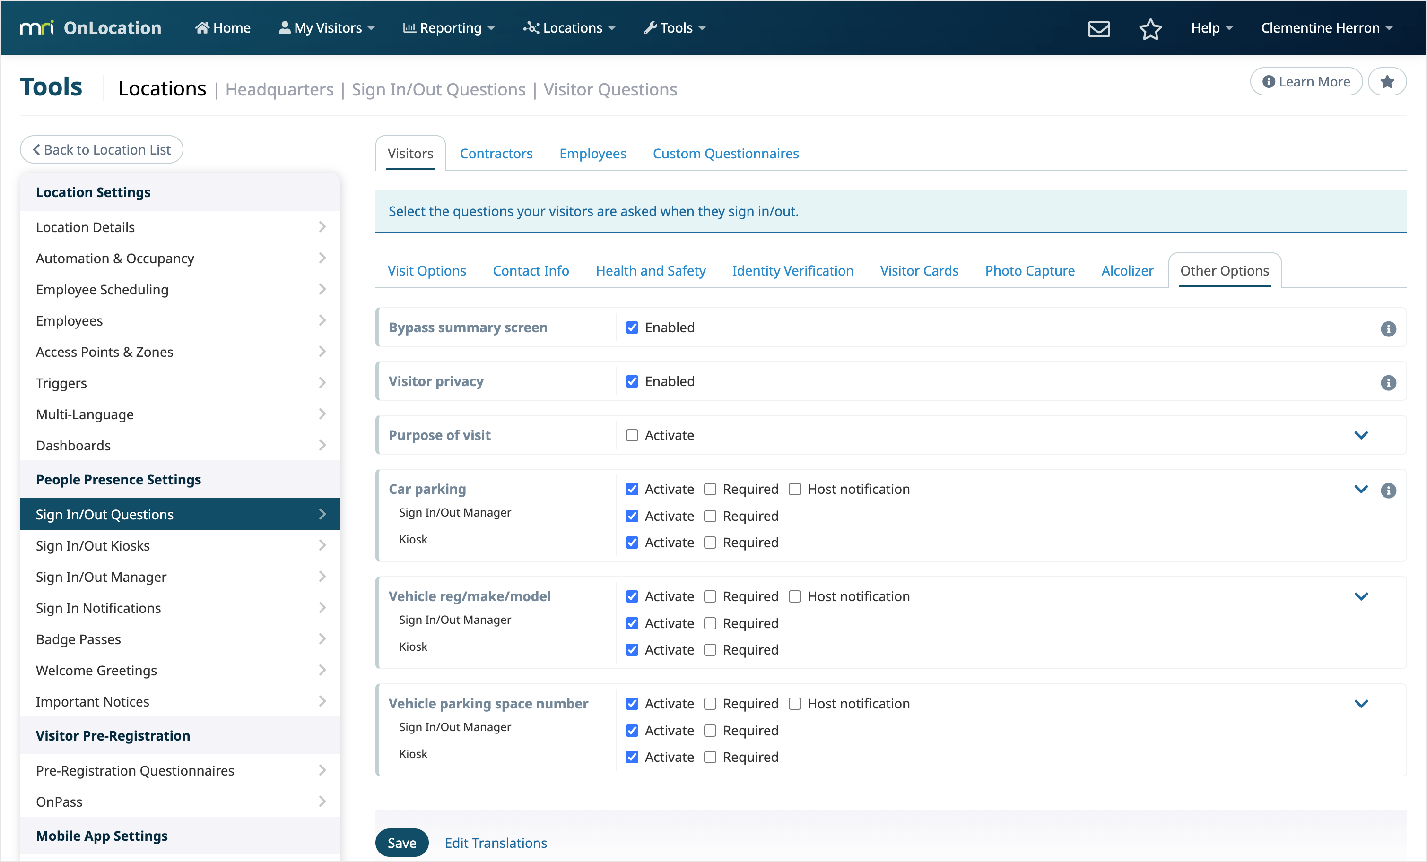Switch to the Employees tab
The image size is (1427, 862).
(592, 154)
